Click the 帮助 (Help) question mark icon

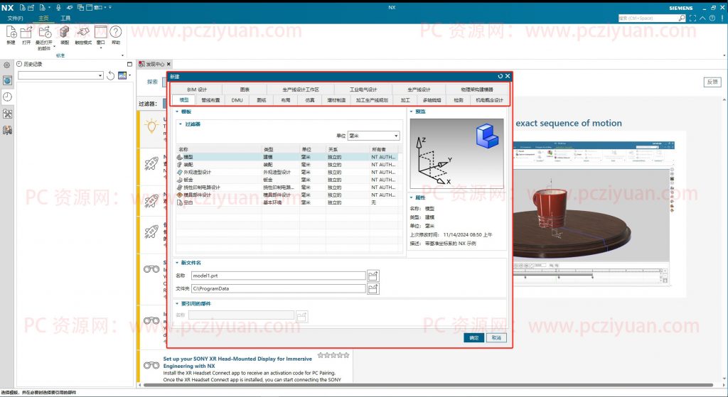(x=116, y=31)
